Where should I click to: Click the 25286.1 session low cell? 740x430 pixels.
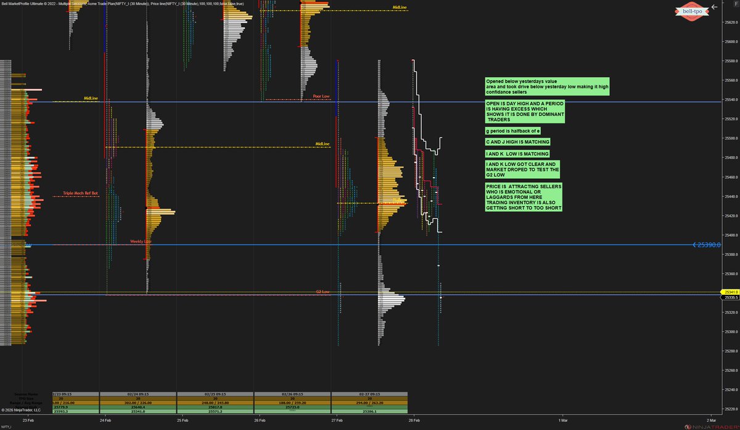(369, 411)
